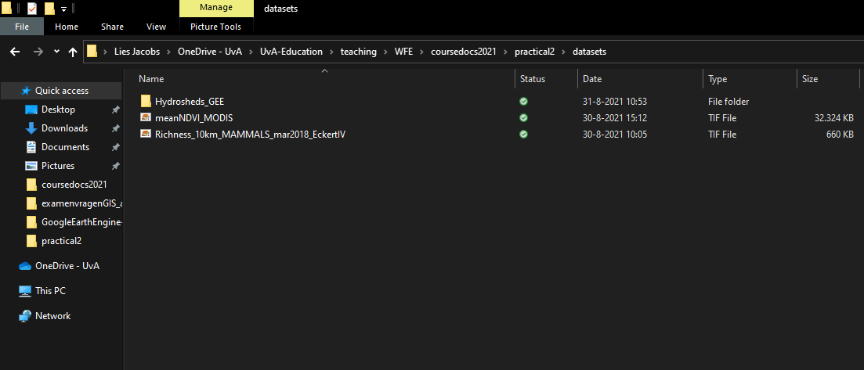
Task: Click the pin icon next to Pictures
Action: click(x=115, y=166)
